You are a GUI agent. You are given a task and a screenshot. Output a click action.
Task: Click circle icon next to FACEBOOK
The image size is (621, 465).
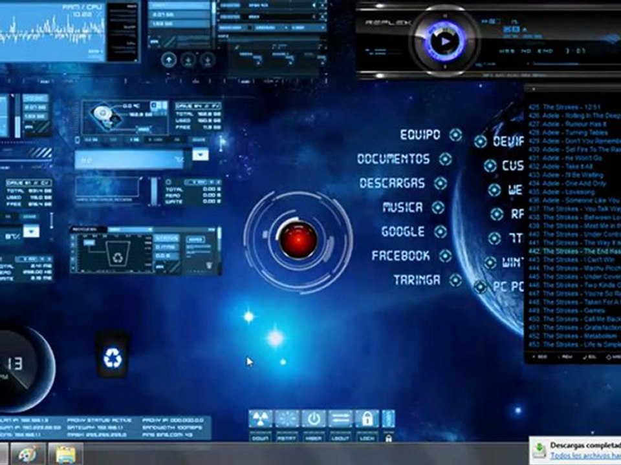(445, 256)
